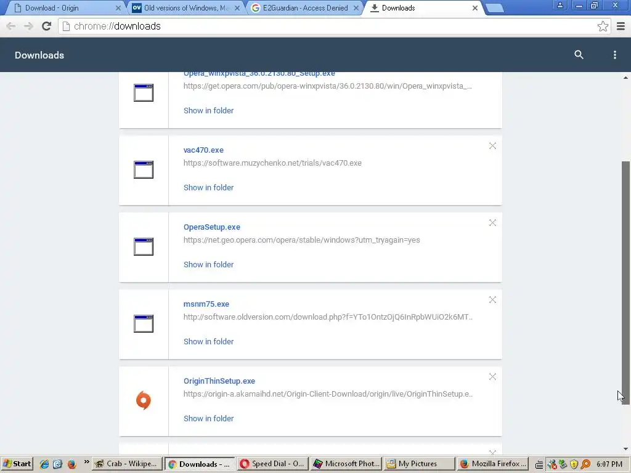Launch Firefox from Quick Launch
The image size is (631, 473).
coord(71,464)
